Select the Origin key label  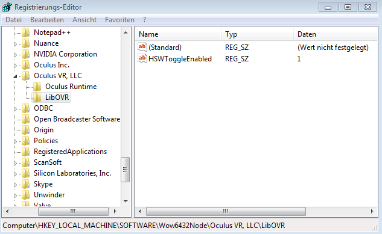coord(43,130)
